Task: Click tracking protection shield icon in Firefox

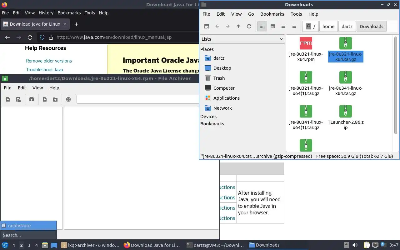Action: 42,37
